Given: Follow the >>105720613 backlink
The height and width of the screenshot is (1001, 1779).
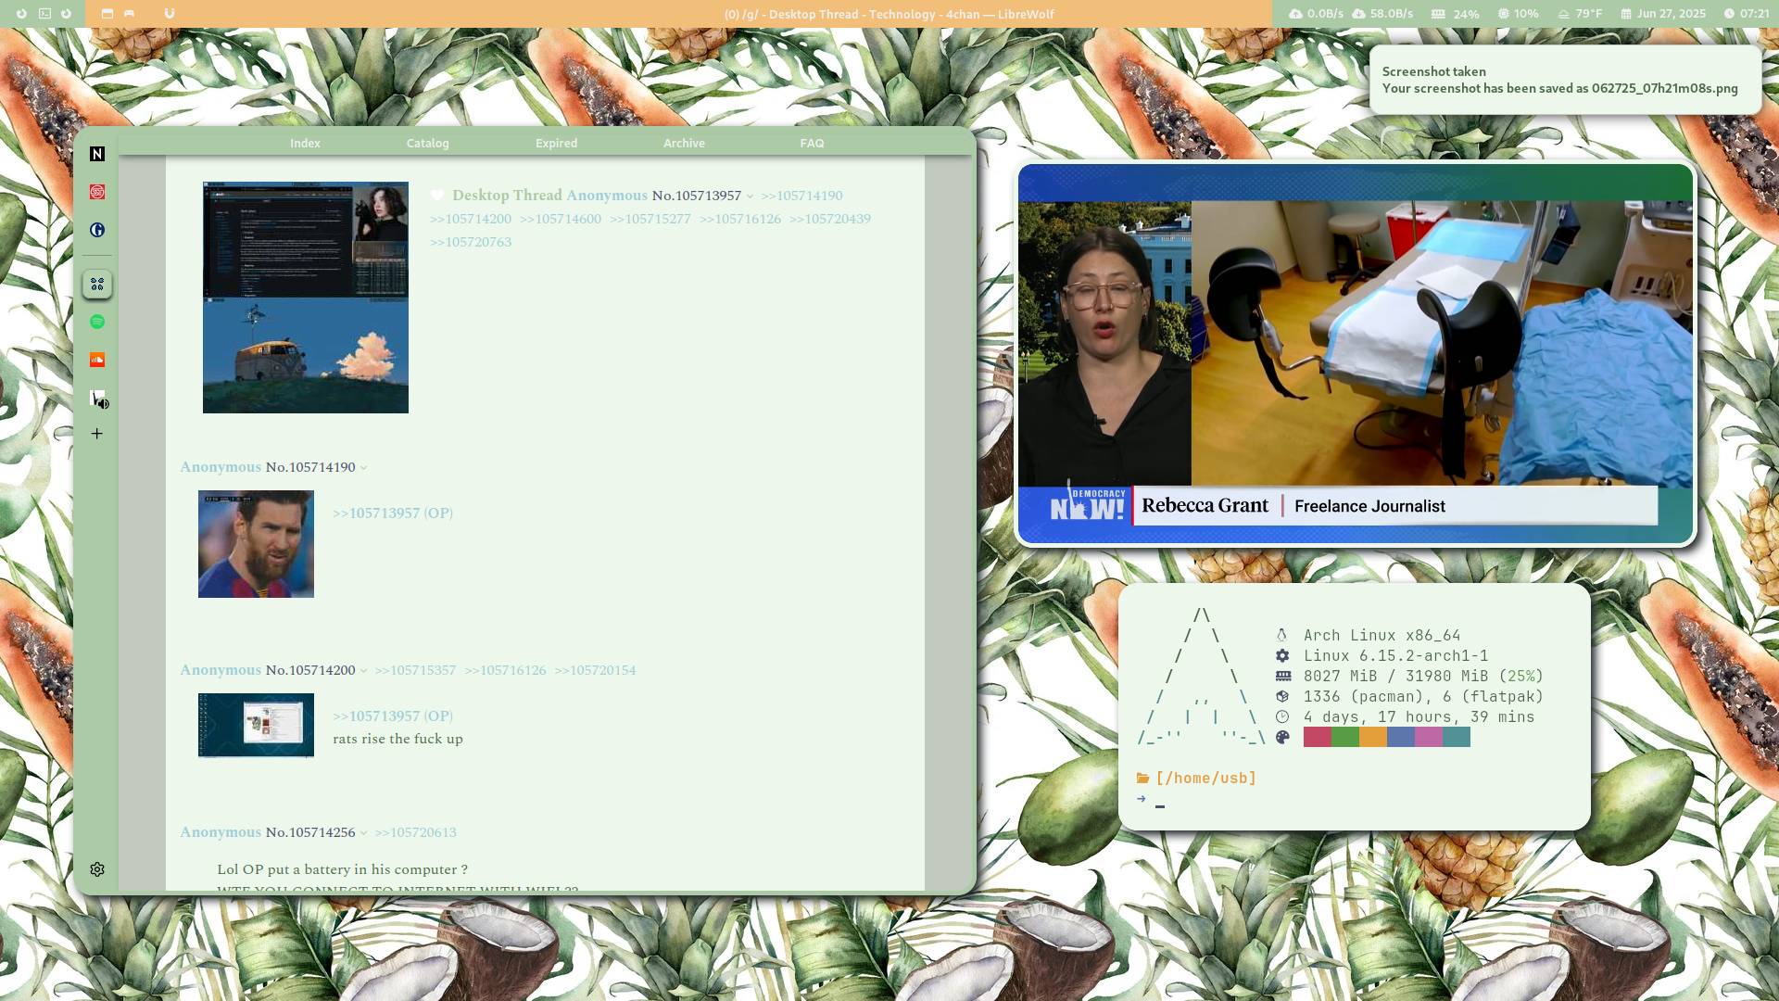Looking at the screenshot, I should pyautogui.click(x=415, y=832).
